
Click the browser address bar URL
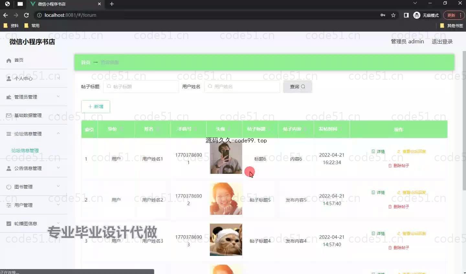pyautogui.click(x=70, y=15)
